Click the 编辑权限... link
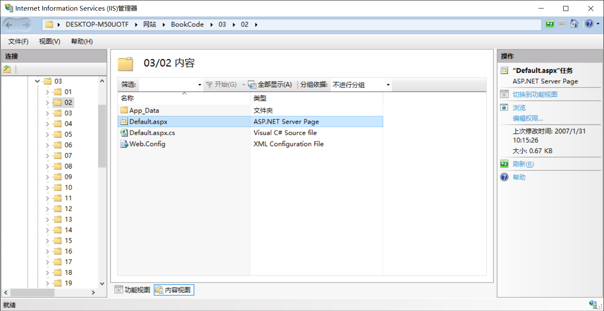Viewport: 604px width, 311px height. 528,118
